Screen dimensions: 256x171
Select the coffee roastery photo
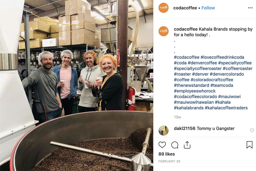(x=77, y=86)
